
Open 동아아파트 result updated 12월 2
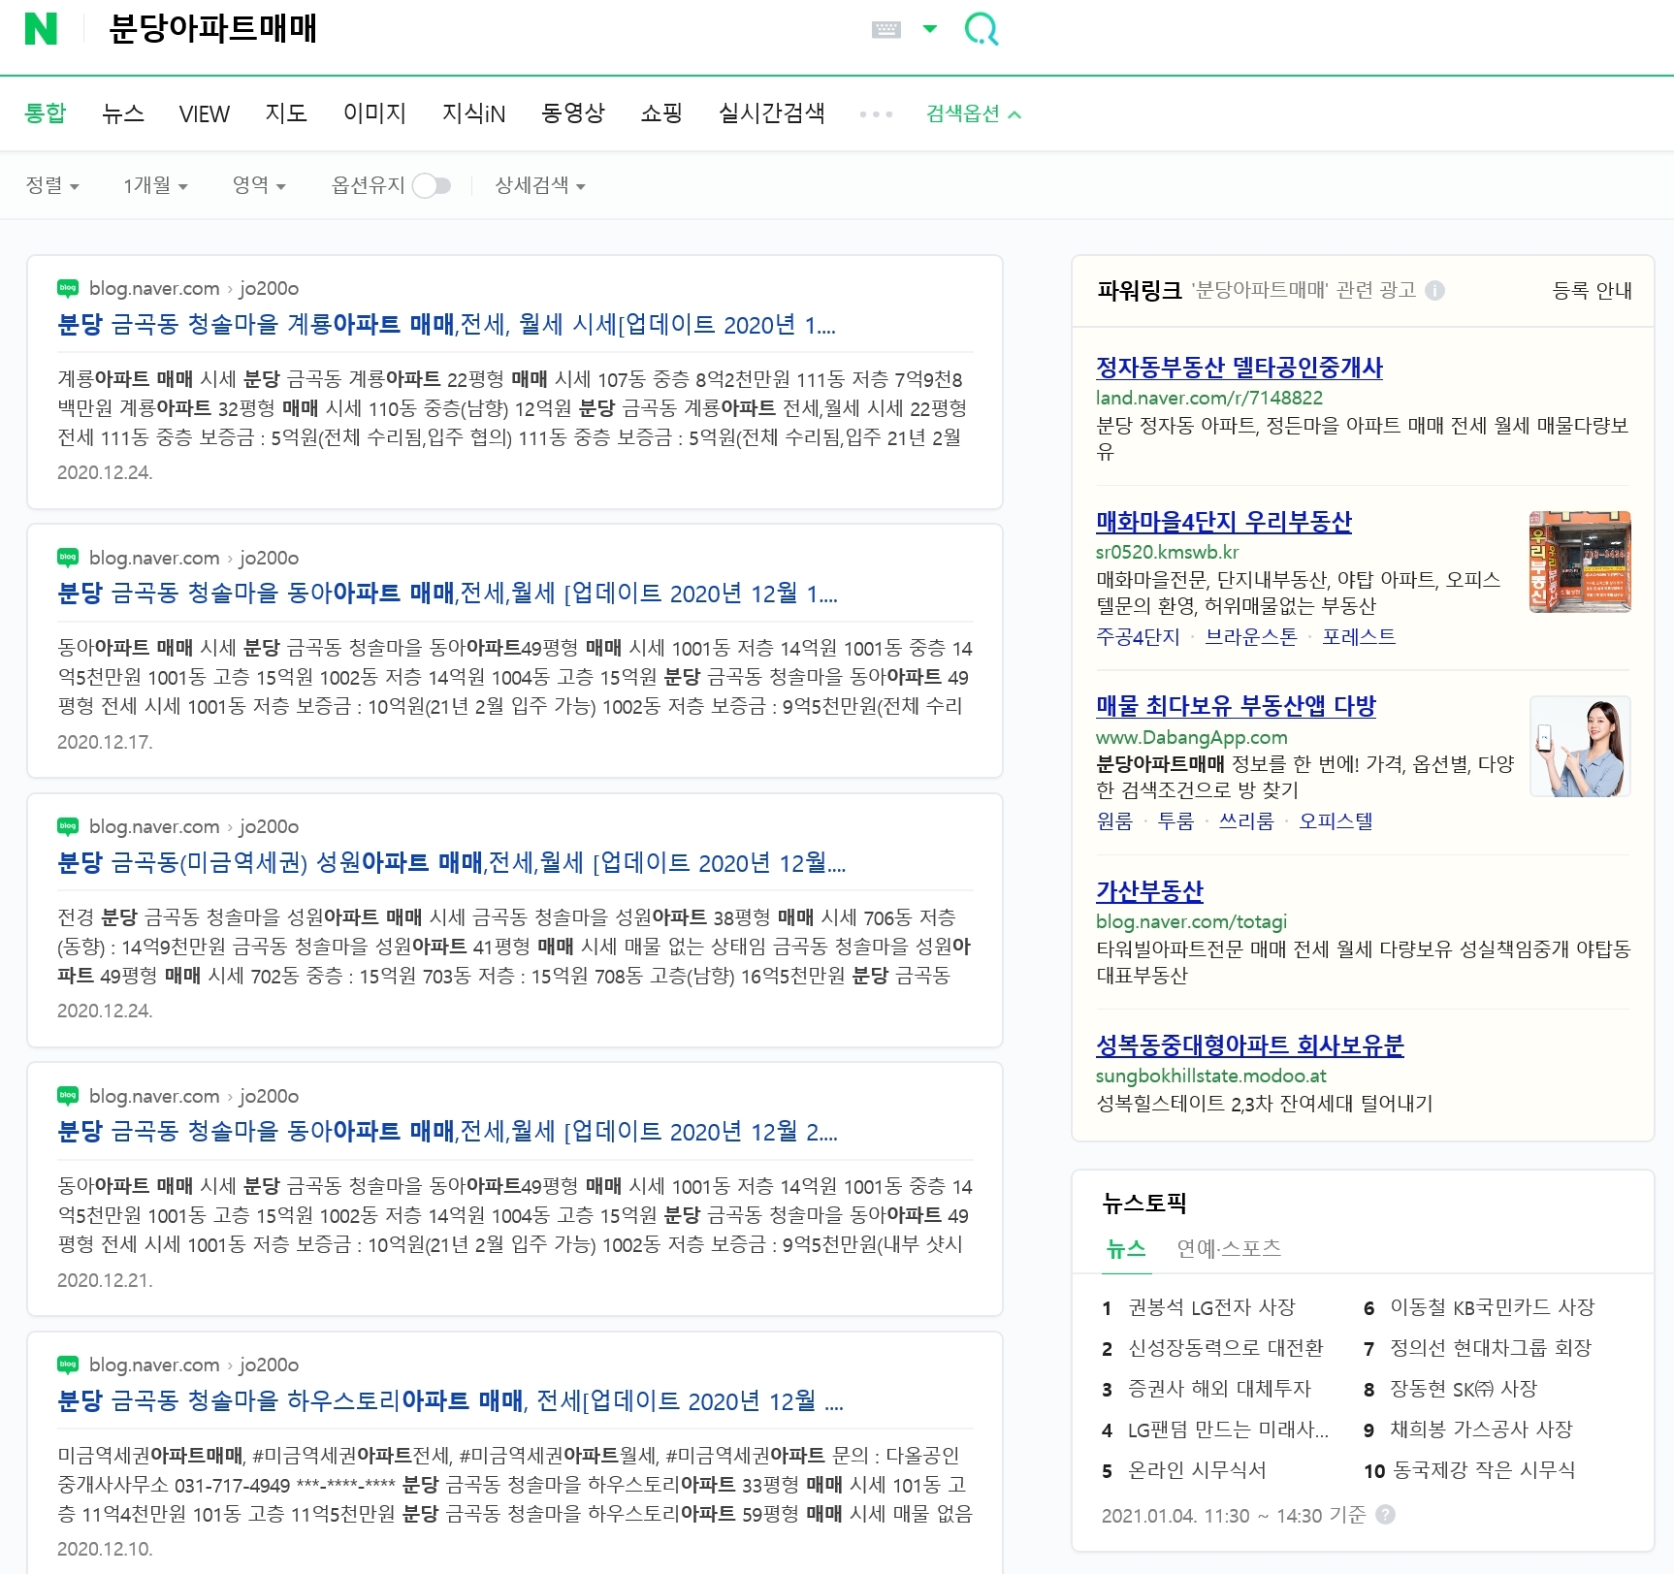[x=447, y=1131]
